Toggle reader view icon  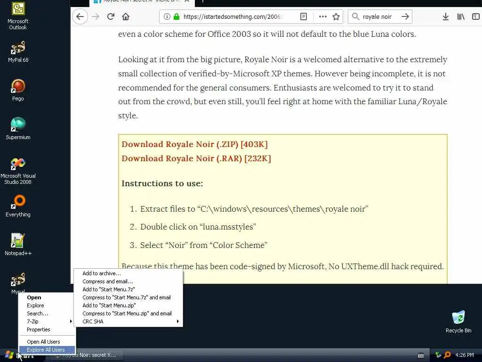304,16
